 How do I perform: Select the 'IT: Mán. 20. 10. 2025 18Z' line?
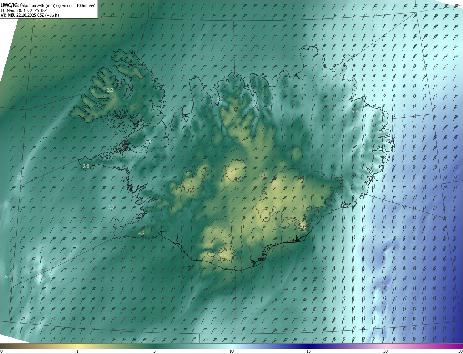[24, 10]
